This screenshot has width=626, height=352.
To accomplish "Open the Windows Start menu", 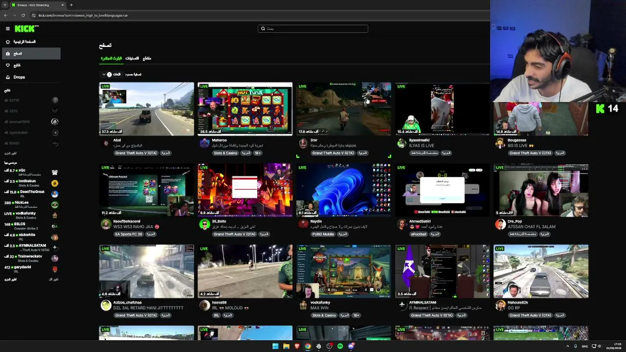I will click(x=275, y=346).
